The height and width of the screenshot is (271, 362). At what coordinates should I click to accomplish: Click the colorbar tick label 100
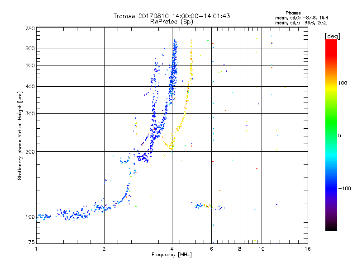[x=343, y=83]
